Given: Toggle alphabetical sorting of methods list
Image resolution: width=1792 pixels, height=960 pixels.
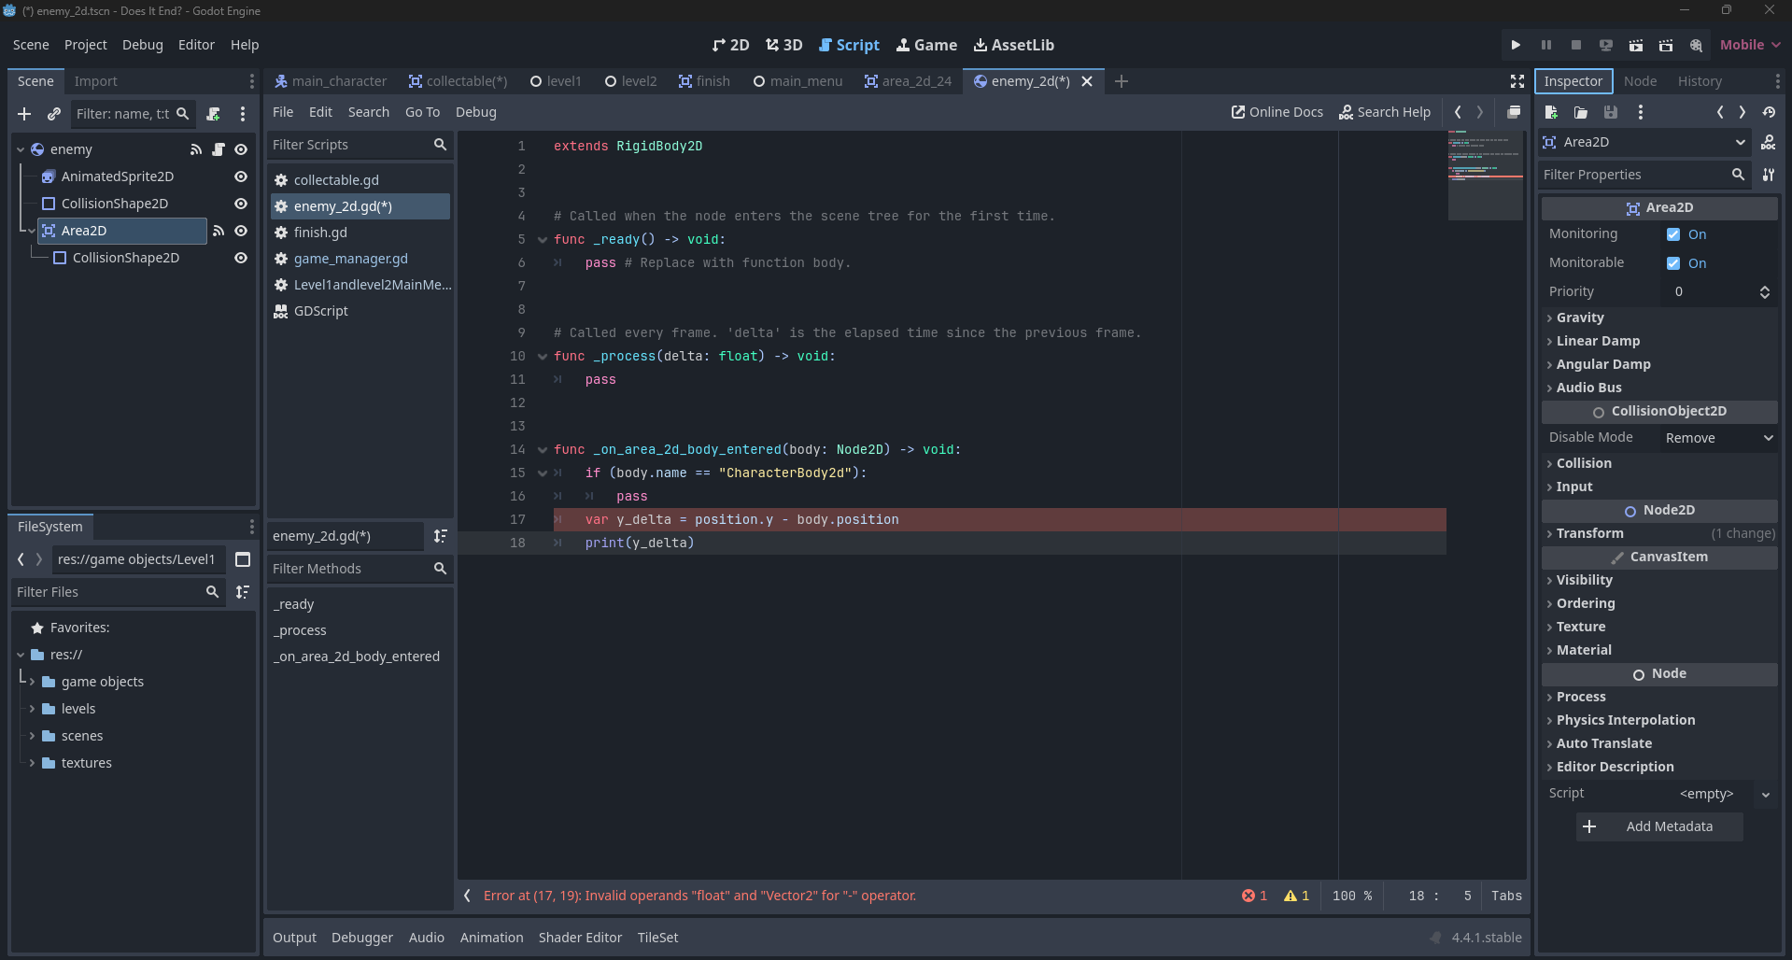Looking at the screenshot, I should pos(441,536).
